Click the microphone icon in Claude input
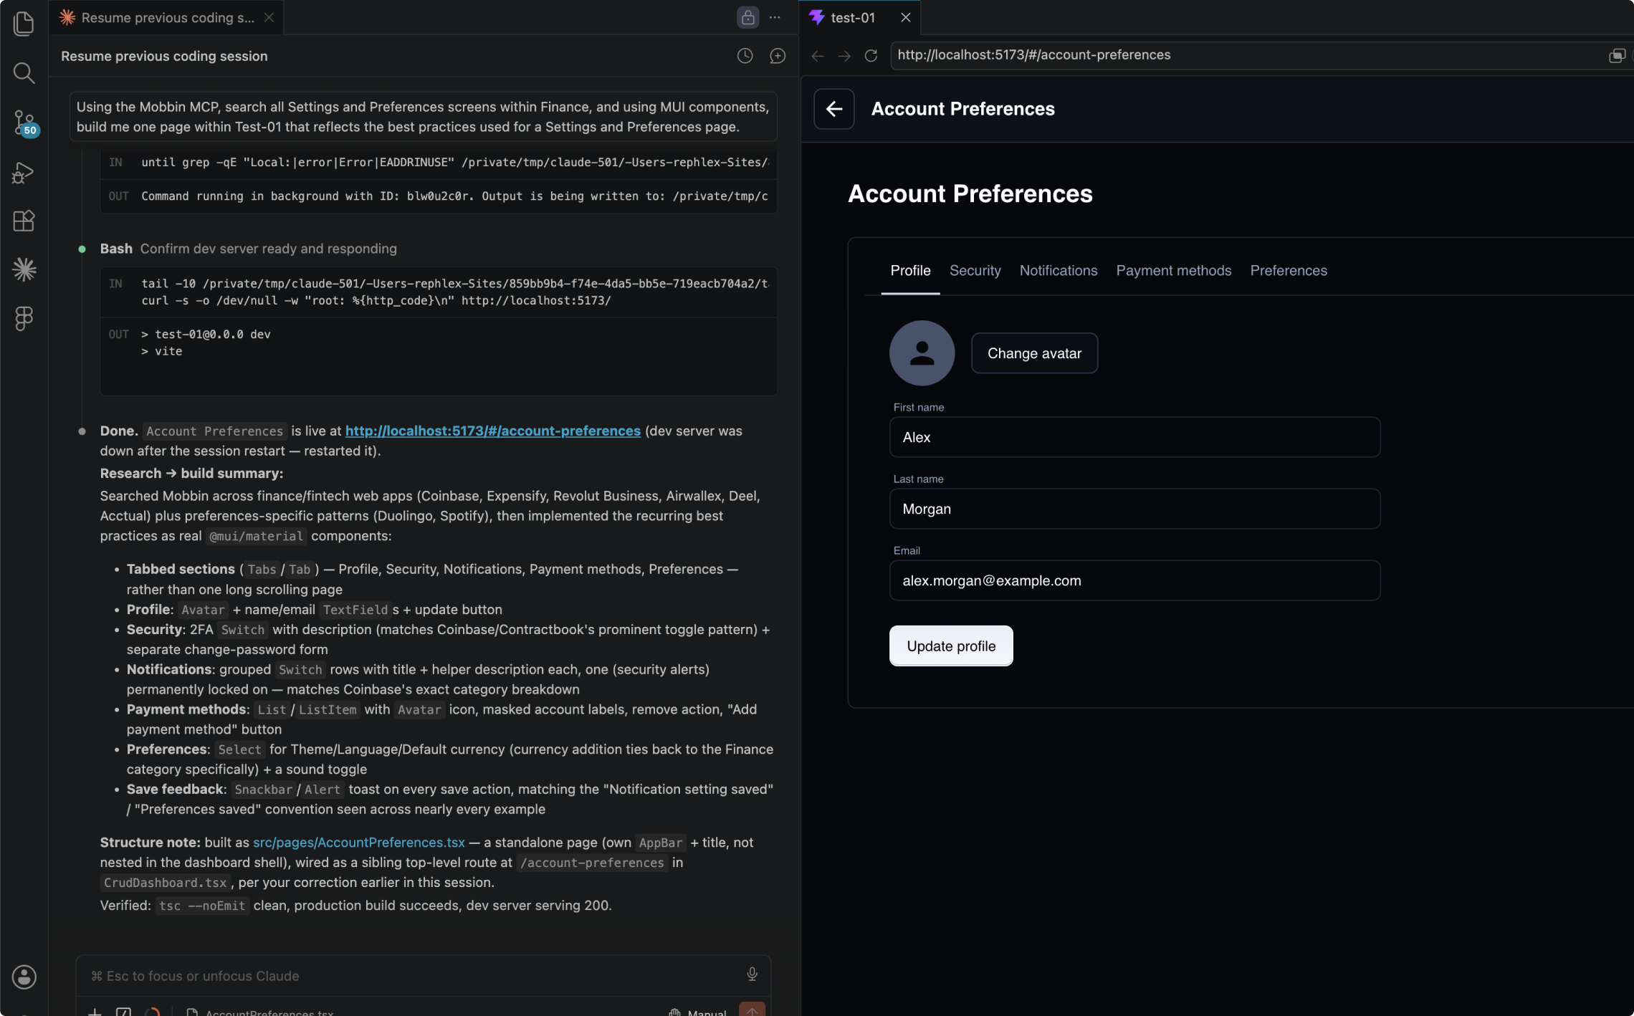The height and width of the screenshot is (1016, 1634). click(x=752, y=974)
